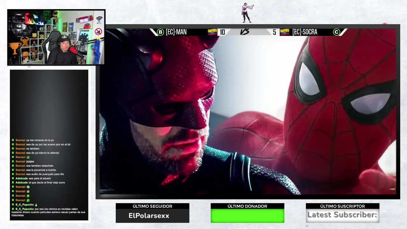The width and height of the screenshot is (407, 229).
Task: Click chat message 'esa le ponemos a luchito'
Action: coord(41,170)
